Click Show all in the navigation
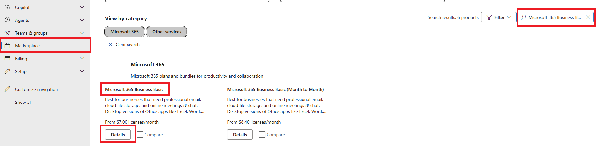Screen dimensions: 598x148 click(x=23, y=102)
